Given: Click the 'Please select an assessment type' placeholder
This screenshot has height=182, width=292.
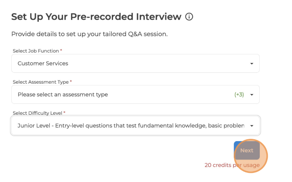Looking at the screenshot, I should click(63, 94).
